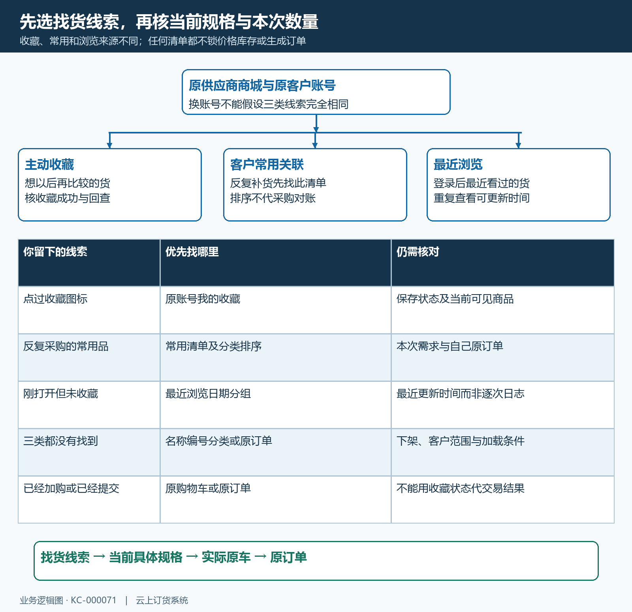This screenshot has width=632, height=612.
Task: Click 实际原车 in the green flow box
Action: tap(226, 557)
